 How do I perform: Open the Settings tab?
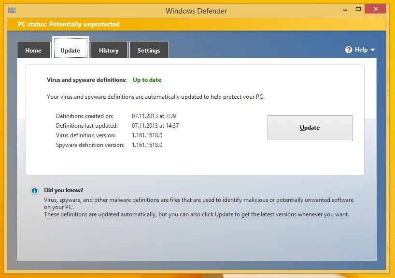149,50
